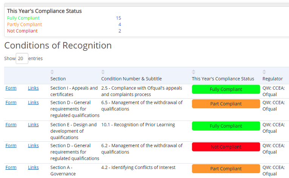Open Links for condition 2.5 row

33,88
